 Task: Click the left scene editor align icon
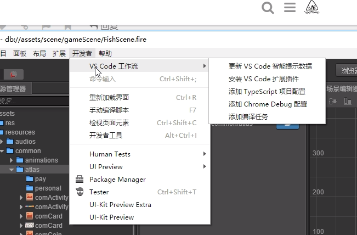333,100
